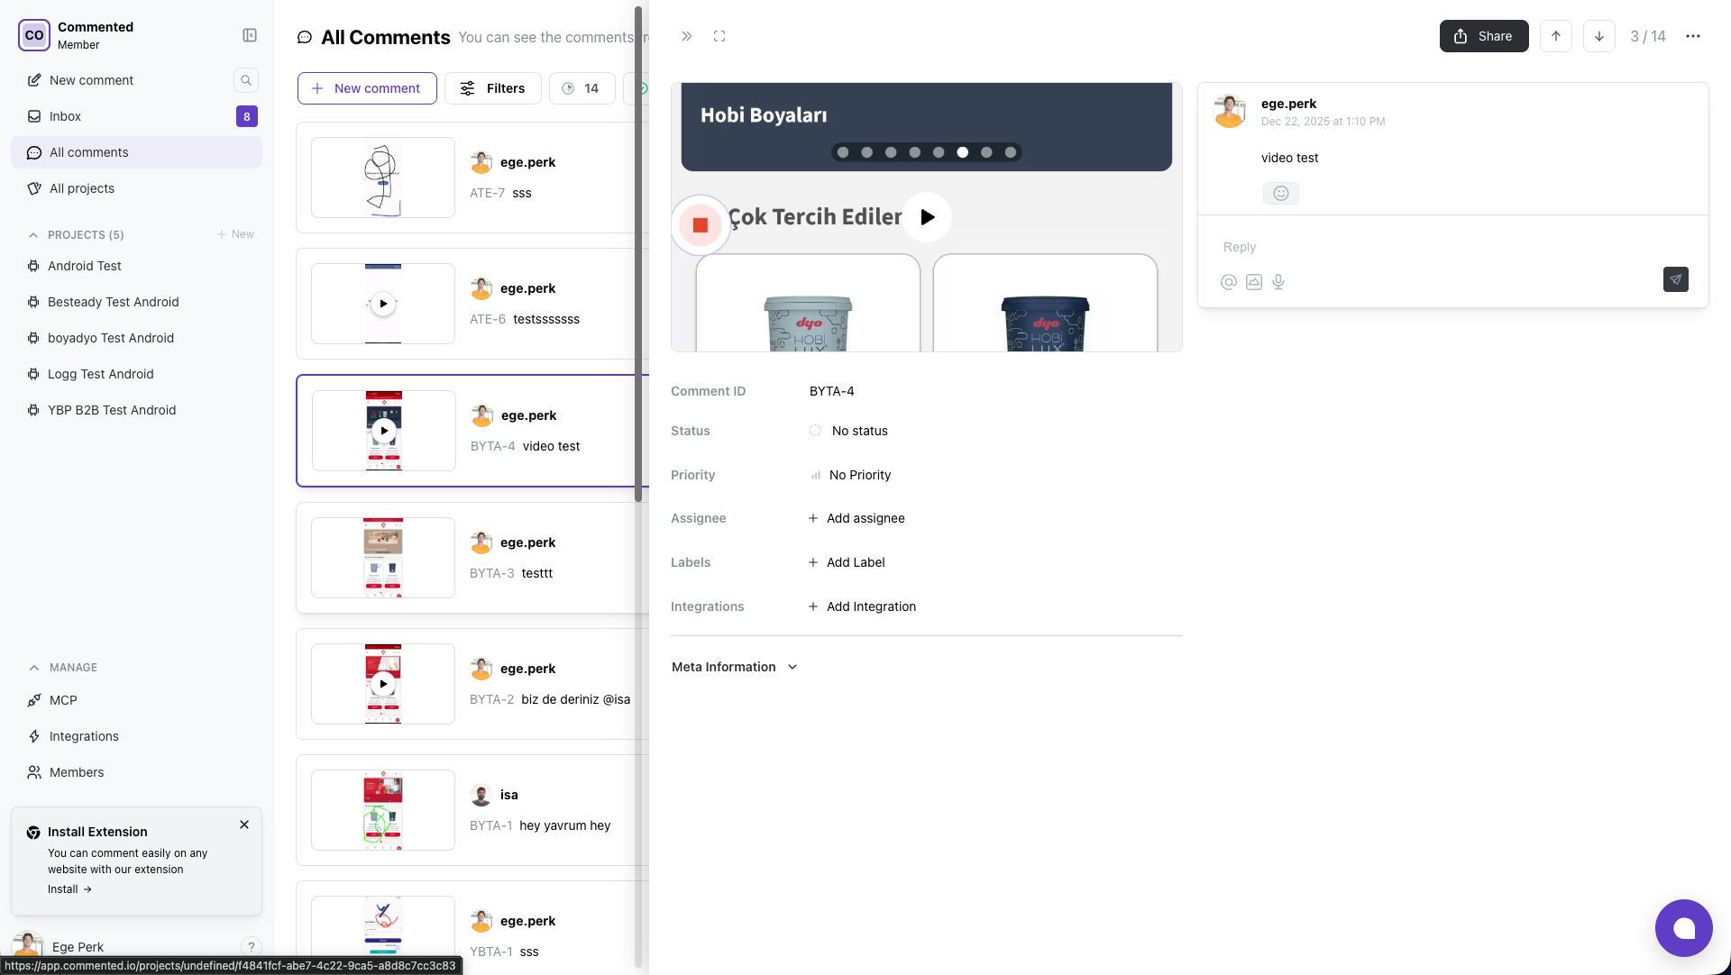Open MCP under Manage
Screen dimensions: 1731x975
[x=136, y=700]
